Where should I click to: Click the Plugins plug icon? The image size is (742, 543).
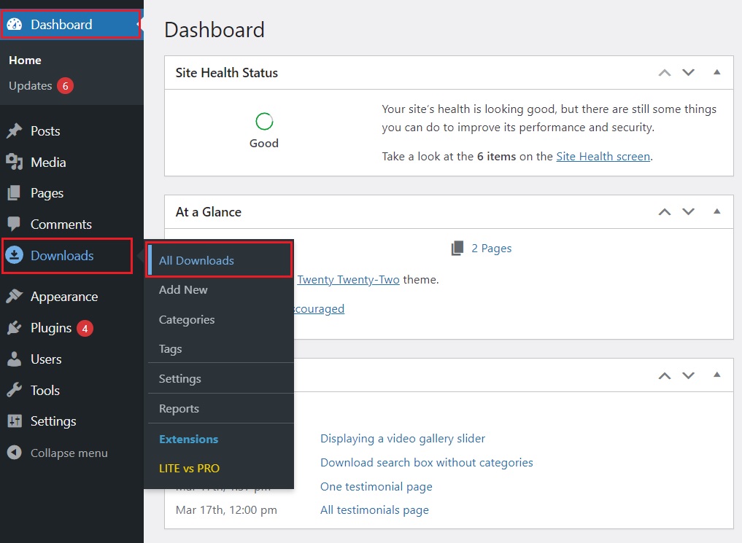[x=15, y=327]
